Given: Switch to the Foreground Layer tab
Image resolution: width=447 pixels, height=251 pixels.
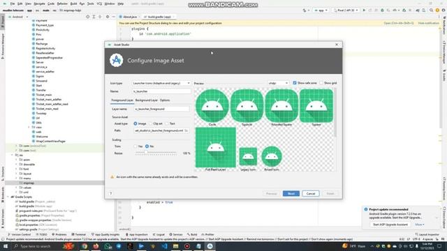Looking at the screenshot, I should [122, 100].
